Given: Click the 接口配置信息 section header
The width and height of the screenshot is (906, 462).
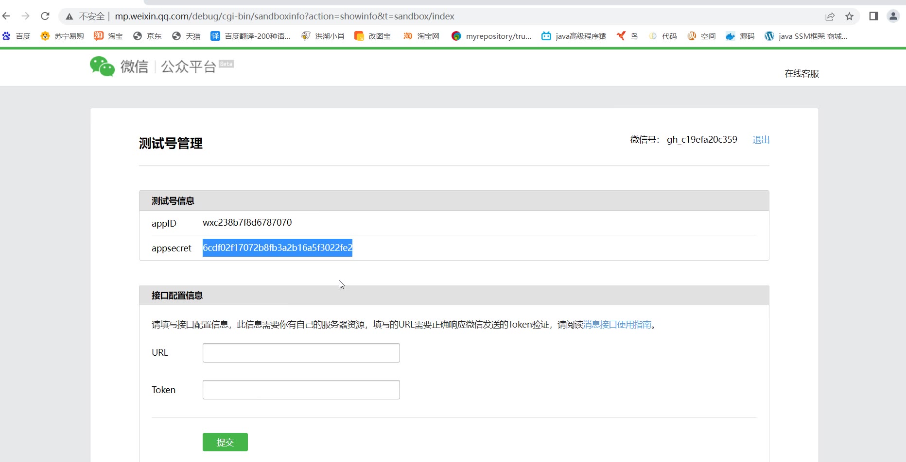Looking at the screenshot, I should (x=177, y=296).
